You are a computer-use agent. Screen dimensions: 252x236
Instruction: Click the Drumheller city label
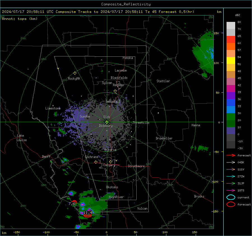click(164, 138)
